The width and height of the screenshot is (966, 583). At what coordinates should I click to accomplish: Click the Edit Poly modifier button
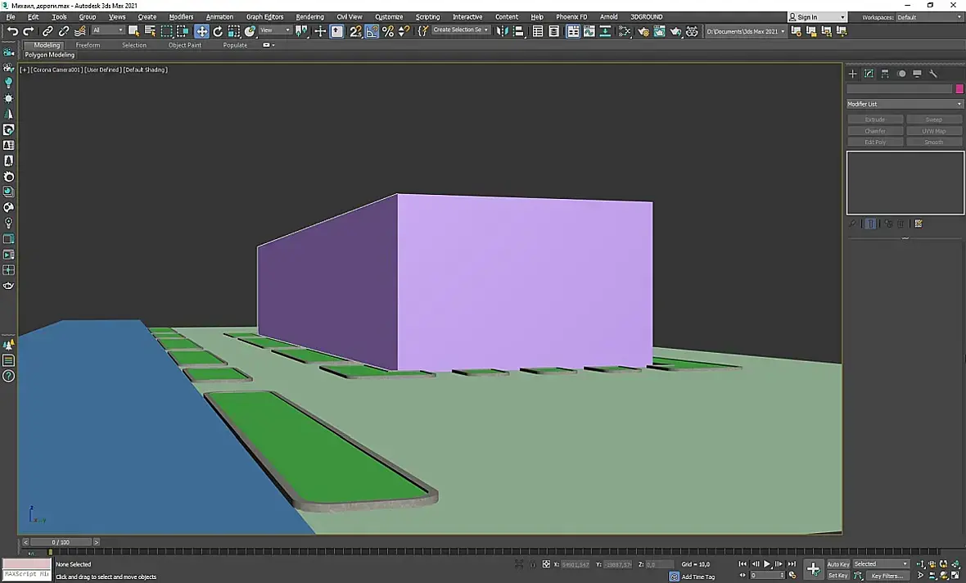875,142
